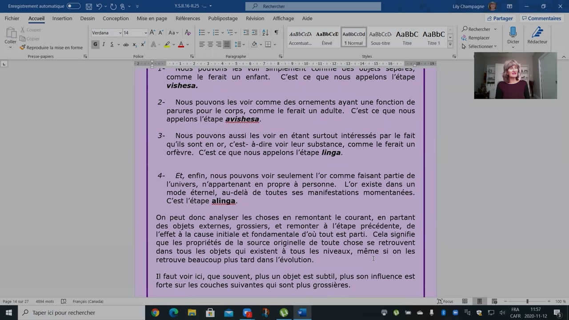Open the Références tab
This screenshot has width=569, height=320.
(188, 18)
